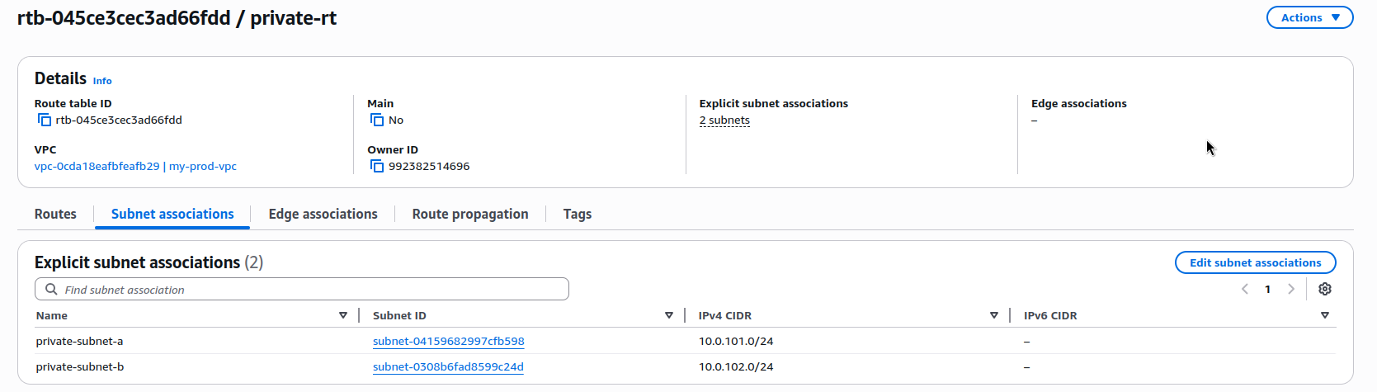Click the page title rtb-045ce3cec3ad66fdd / private-rt
The height and width of the screenshot is (392, 1377).
[x=177, y=18]
